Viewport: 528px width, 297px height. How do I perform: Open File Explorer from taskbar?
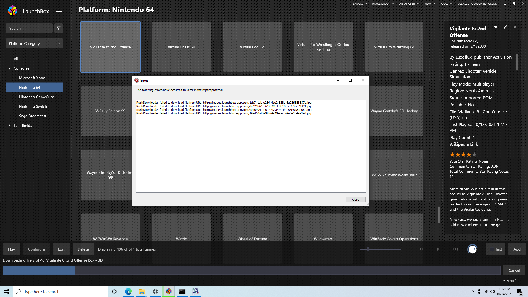tap(142, 291)
